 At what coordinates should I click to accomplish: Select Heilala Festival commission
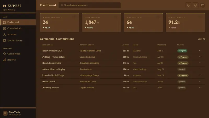(49, 82)
